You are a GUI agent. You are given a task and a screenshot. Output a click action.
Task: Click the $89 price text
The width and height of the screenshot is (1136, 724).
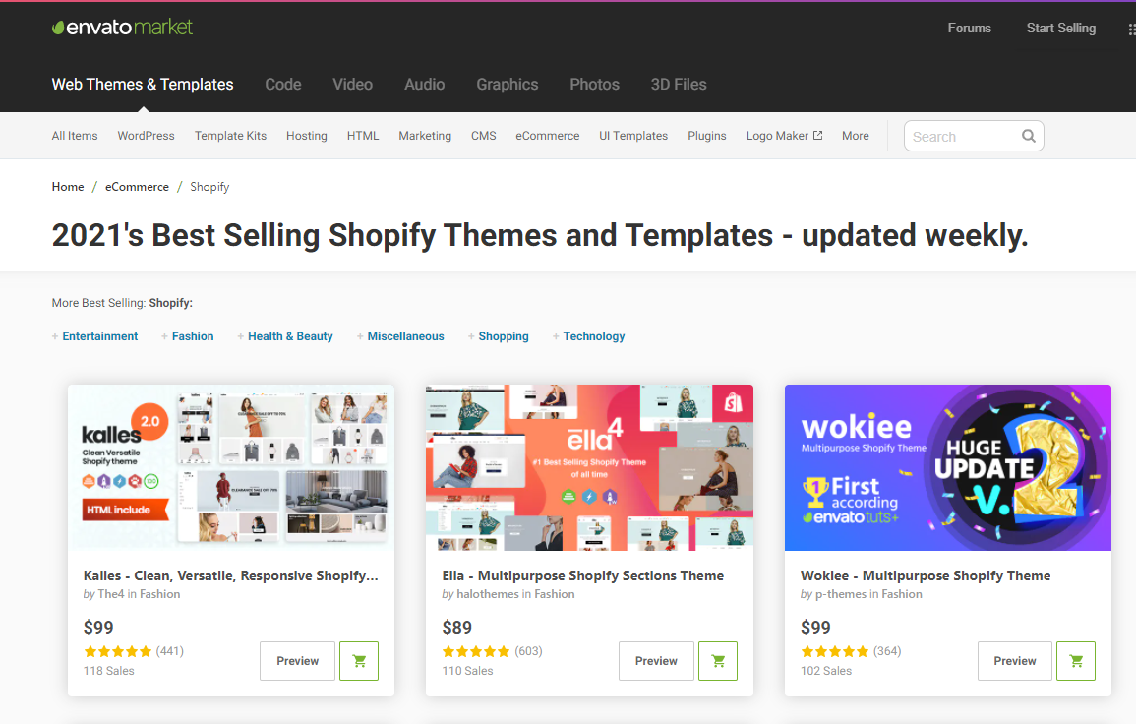457,628
